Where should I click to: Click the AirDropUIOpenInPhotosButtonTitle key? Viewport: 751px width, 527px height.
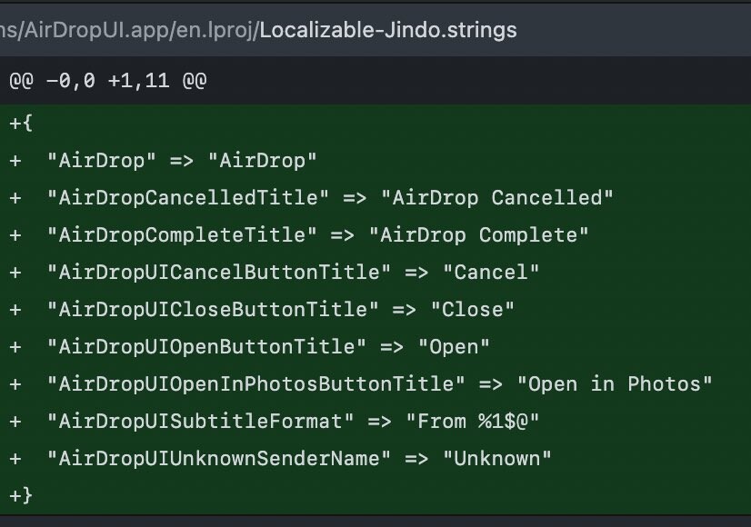[255, 384]
